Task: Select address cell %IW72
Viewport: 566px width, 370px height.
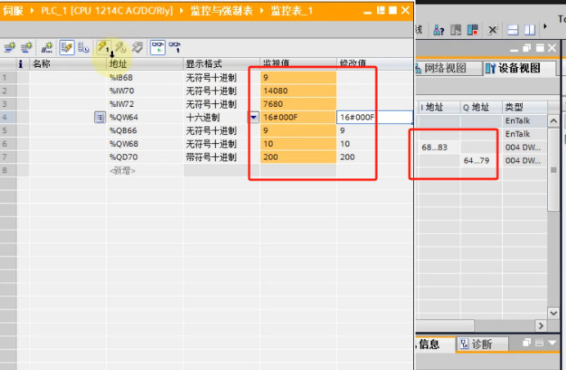Action: coord(145,105)
